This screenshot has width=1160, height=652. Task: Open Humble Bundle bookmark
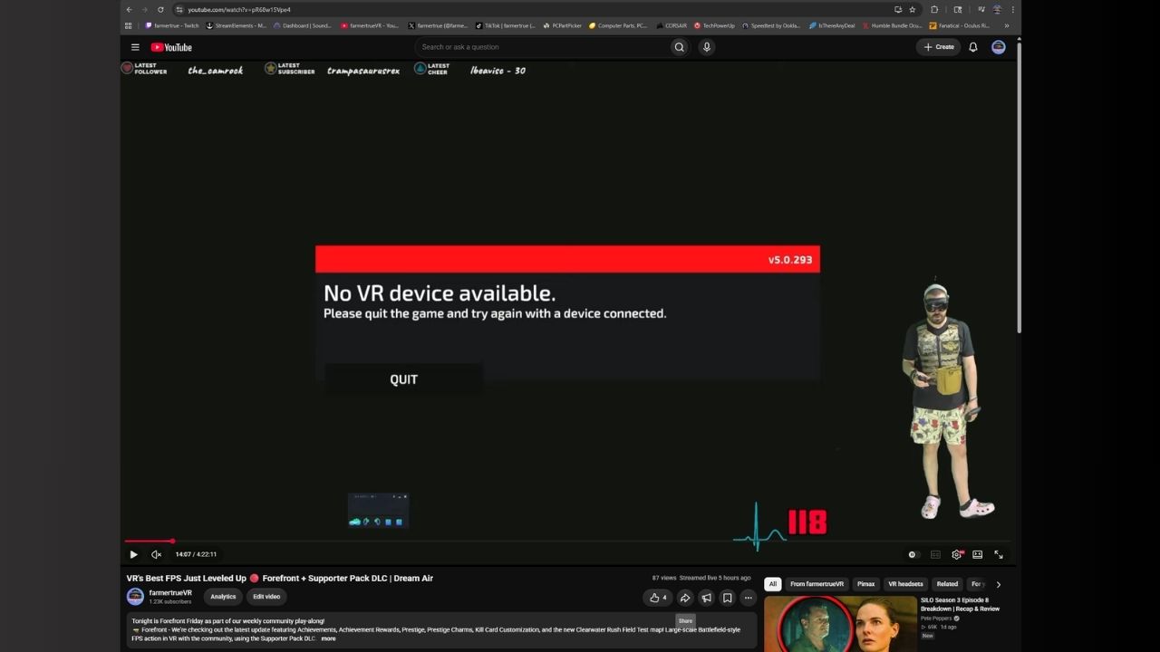(x=893, y=25)
